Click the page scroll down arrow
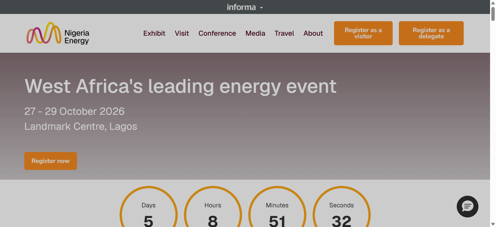The image size is (496, 227). point(493,224)
